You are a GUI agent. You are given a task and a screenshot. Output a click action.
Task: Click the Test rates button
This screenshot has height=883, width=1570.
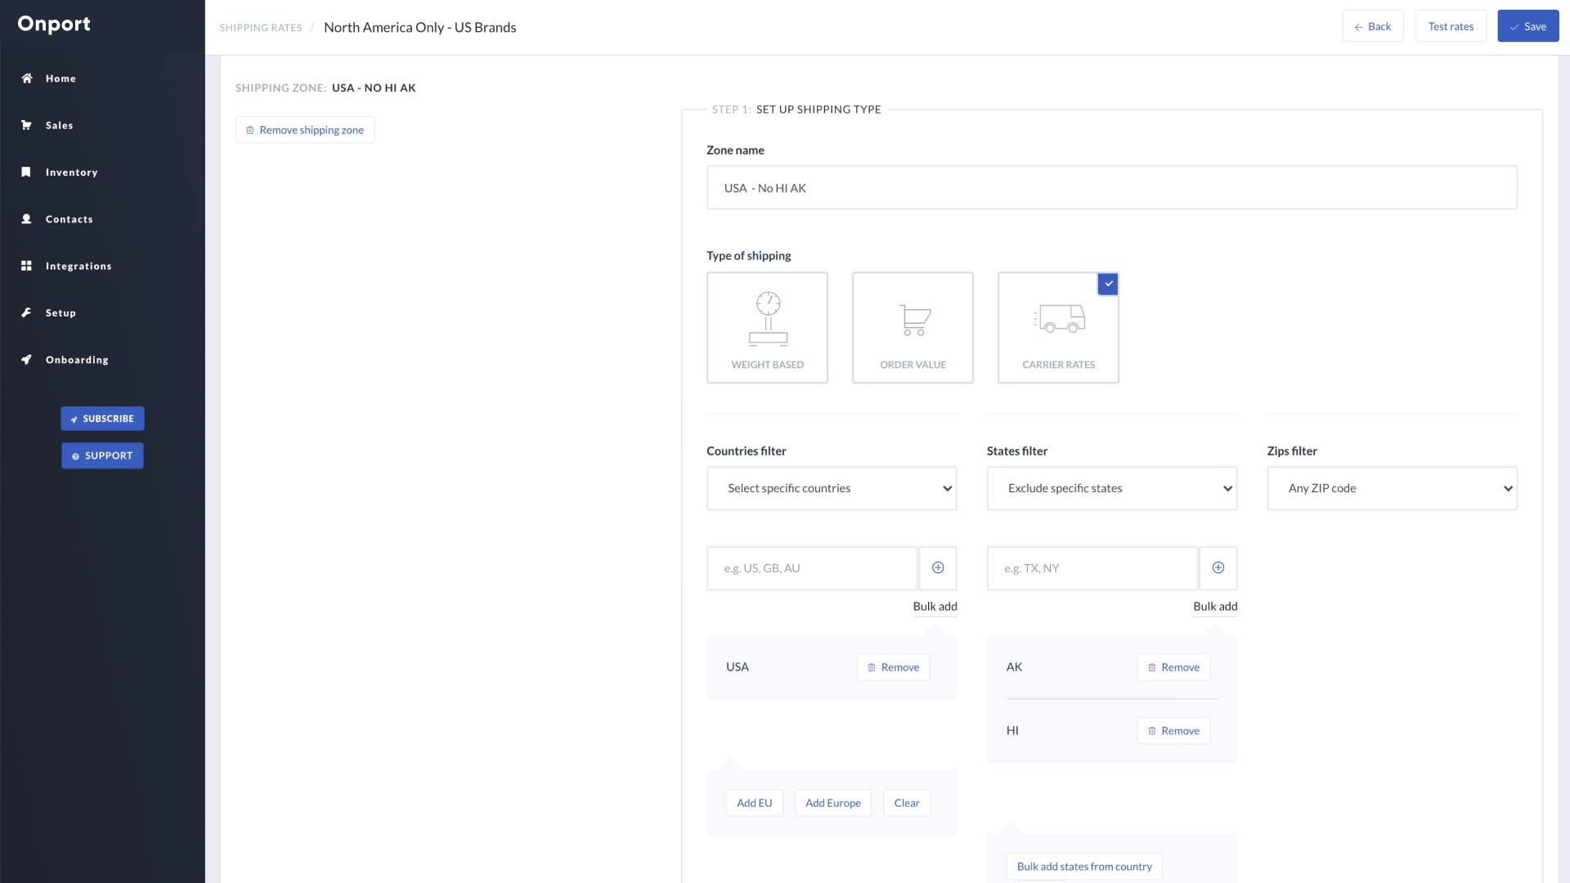point(1451,26)
